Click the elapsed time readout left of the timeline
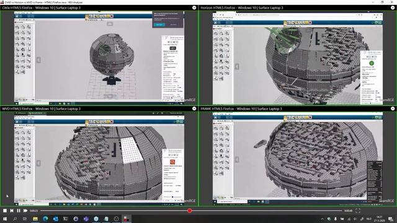The width and height of the screenshot is (397, 223). click(33, 211)
